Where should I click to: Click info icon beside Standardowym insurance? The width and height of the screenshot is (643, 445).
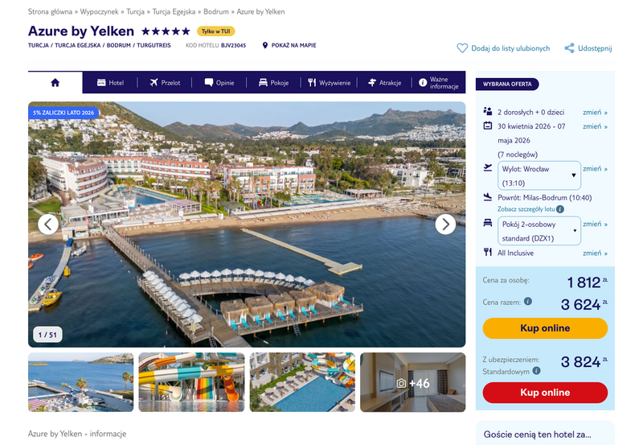pos(536,371)
